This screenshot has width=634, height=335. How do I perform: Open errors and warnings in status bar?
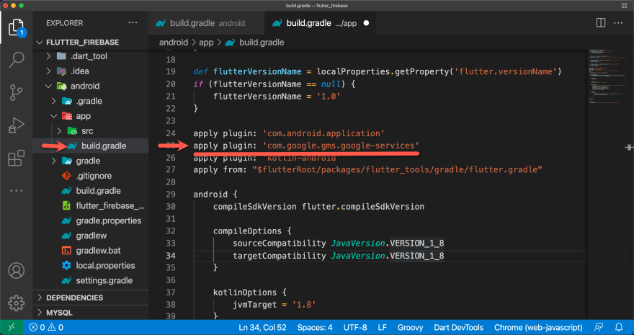pos(47,327)
